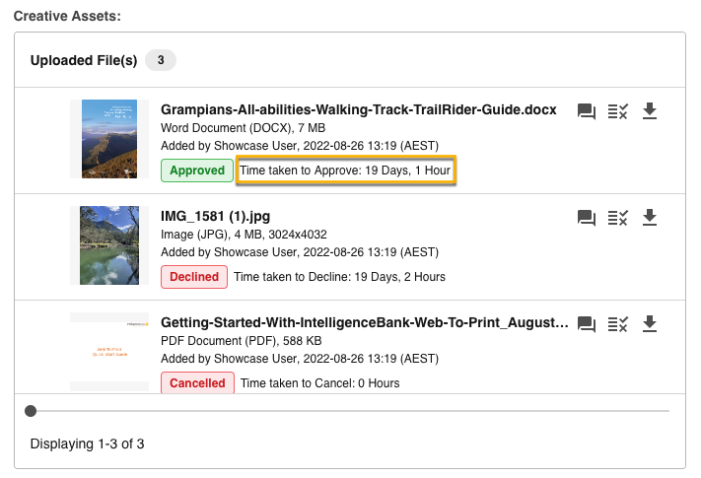Open comments for Getting-Started PDF
Viewport: 701px width, 478px height.
pyautogui.click(x=587, y=324)
